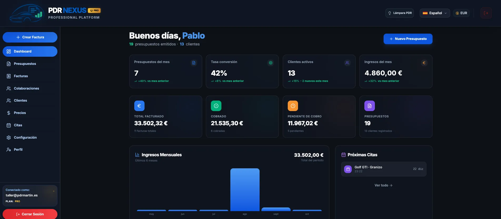This screenshot has width=501, height=219.
Task: Open Facturas in the sidebar
Action: click(x=30, y=76)
